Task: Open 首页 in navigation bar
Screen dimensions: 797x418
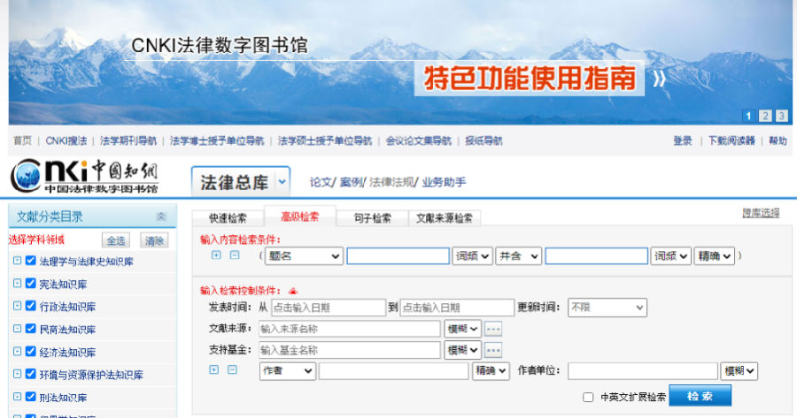Action: tap(22, 141)
